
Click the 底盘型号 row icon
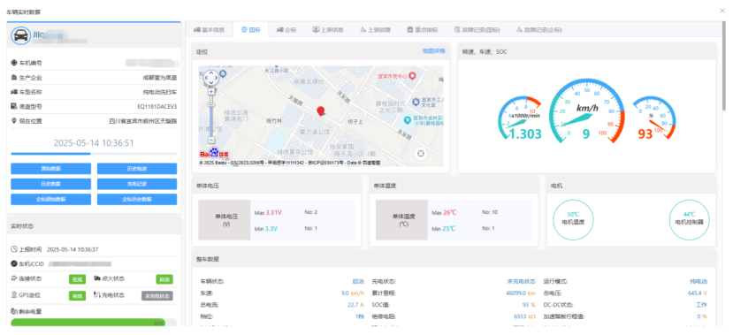pos(14,107)
